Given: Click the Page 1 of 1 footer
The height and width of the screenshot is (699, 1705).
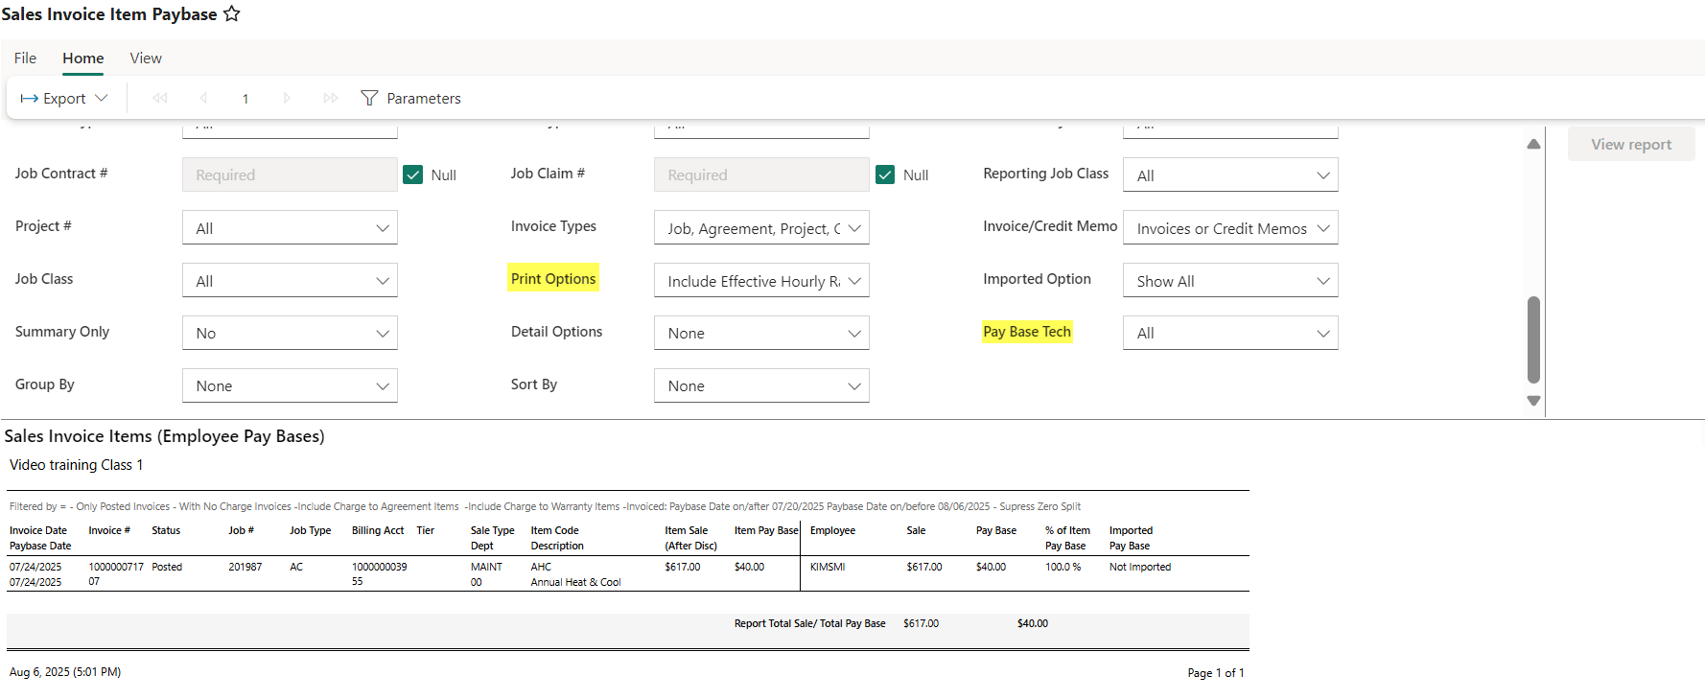Looking at the screenshot, I should 1215,673.
